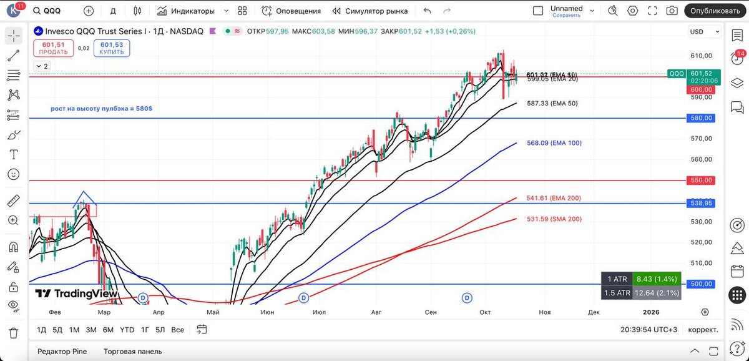Screen dimensions: 749x361
Task: Open the watchlist panel sidebar icon
Action: pyautogui.click(x=738, y=36)
